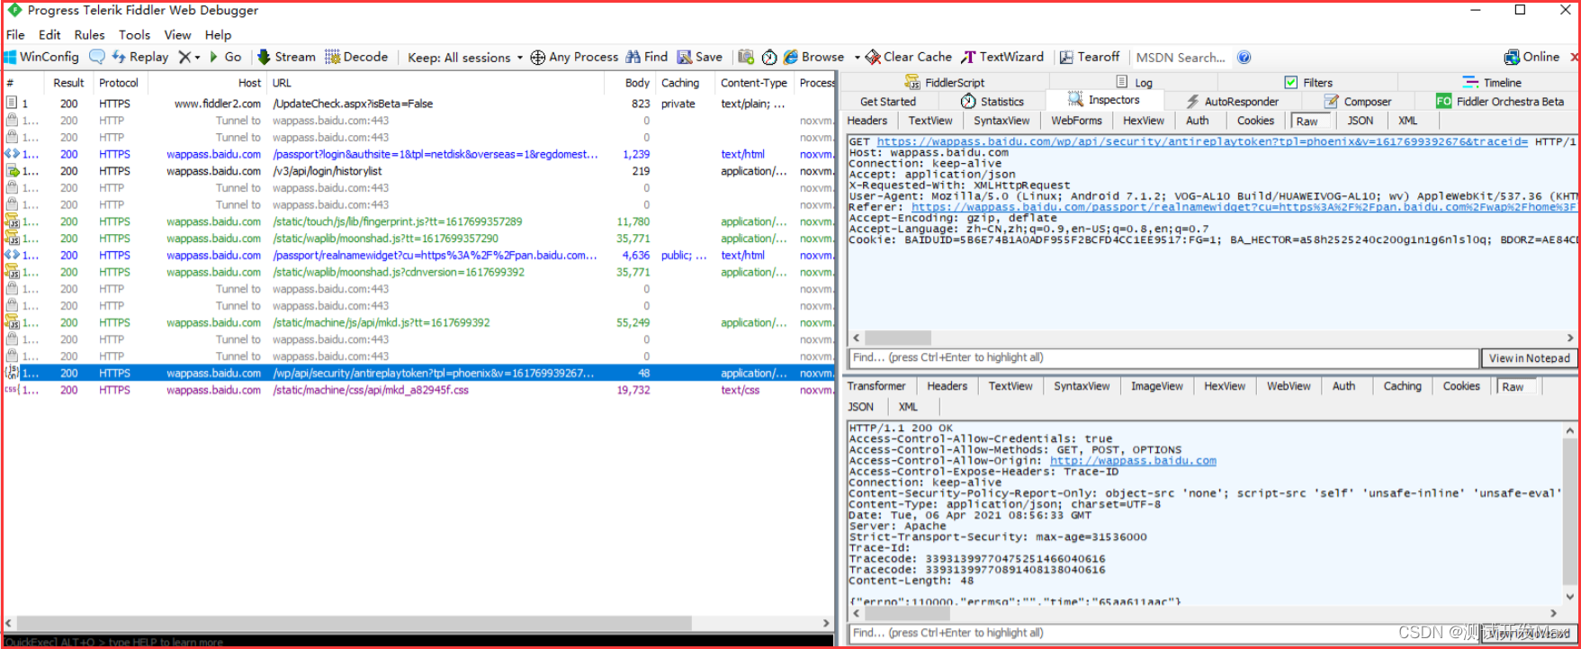This screenshot has width=1581, height=649.
Task: Open the Tools menu
Action: (x=134, y=35)
